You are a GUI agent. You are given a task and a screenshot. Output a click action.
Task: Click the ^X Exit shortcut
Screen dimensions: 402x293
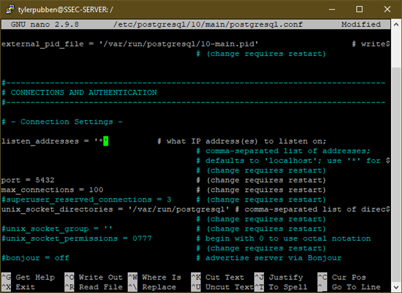click(x=19, y=287)
